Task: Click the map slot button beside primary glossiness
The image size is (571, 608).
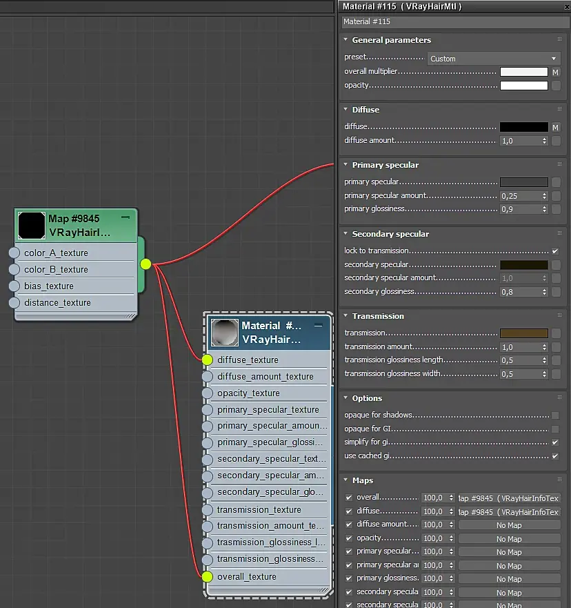Action: point(556,209)
